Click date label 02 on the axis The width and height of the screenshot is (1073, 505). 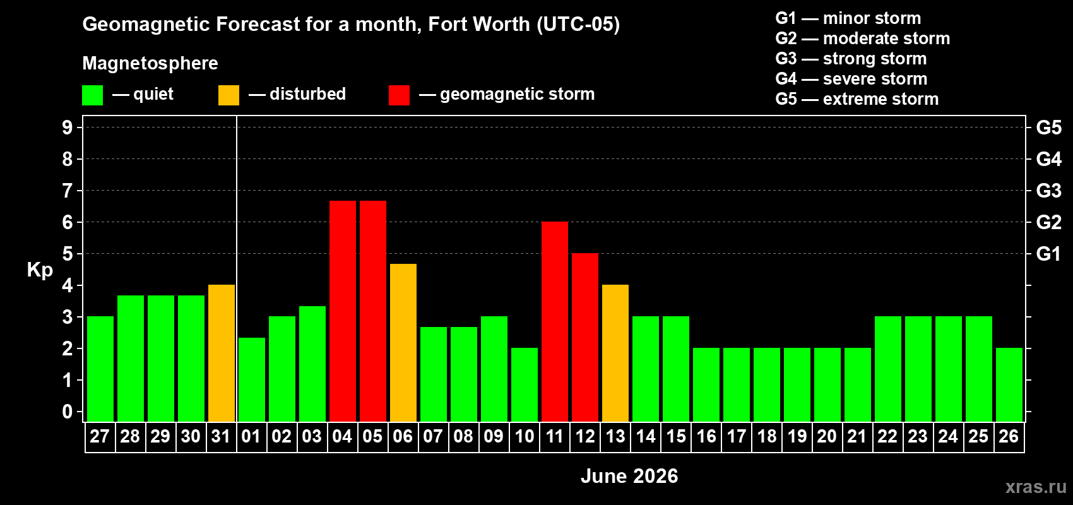coord(282,436)
